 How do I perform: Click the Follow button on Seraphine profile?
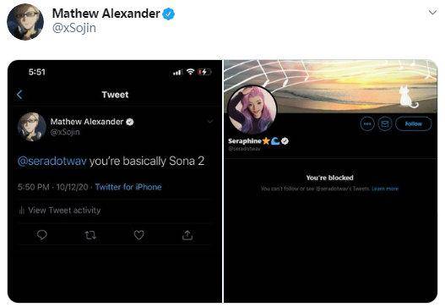pyautogui.click(x=414, y=124)
